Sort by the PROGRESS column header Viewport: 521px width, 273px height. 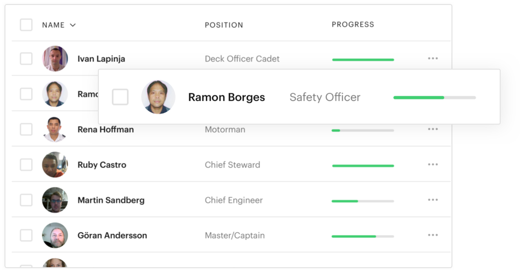coord(353,24)
